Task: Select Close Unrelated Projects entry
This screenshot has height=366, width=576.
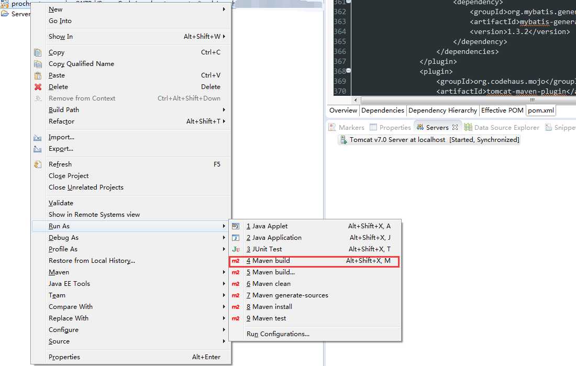Action: (x=131, y=187)
